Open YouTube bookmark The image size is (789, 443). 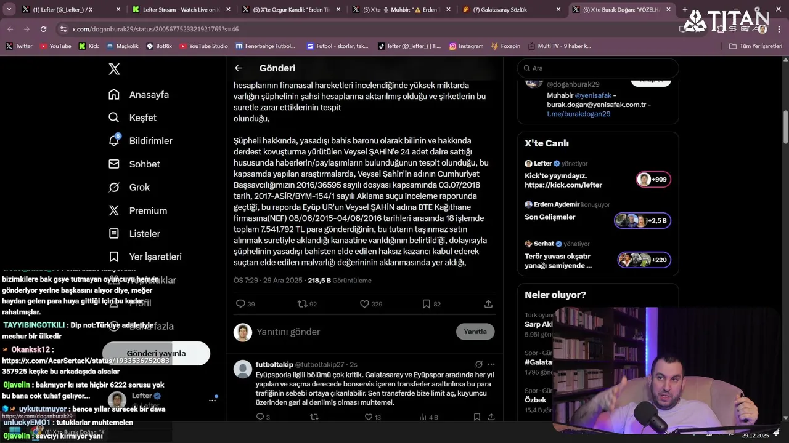tap(55, 46)
